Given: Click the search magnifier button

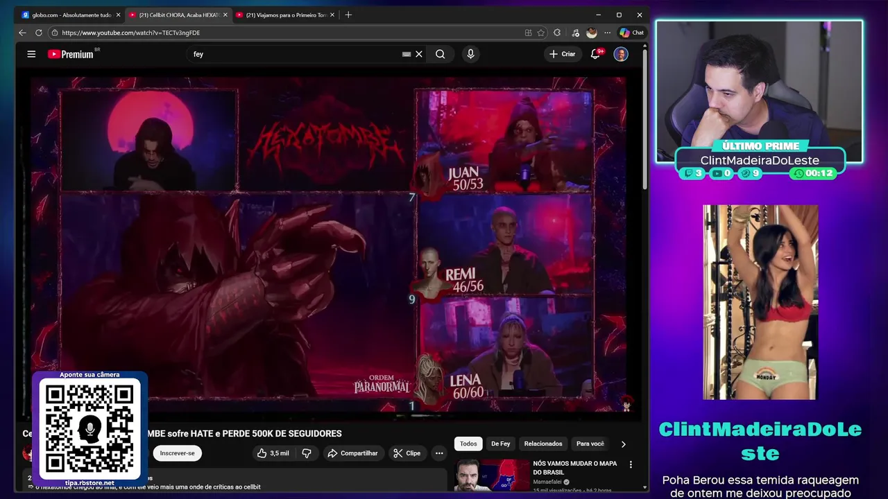Looking at the screenshot, I should [440, 54].
